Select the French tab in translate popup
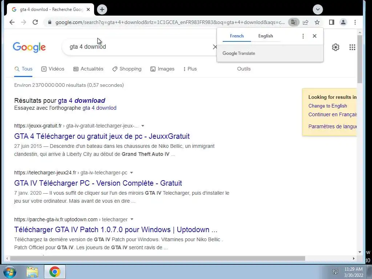Viewport: 372px width, 279px height. (x=237, y=36)
